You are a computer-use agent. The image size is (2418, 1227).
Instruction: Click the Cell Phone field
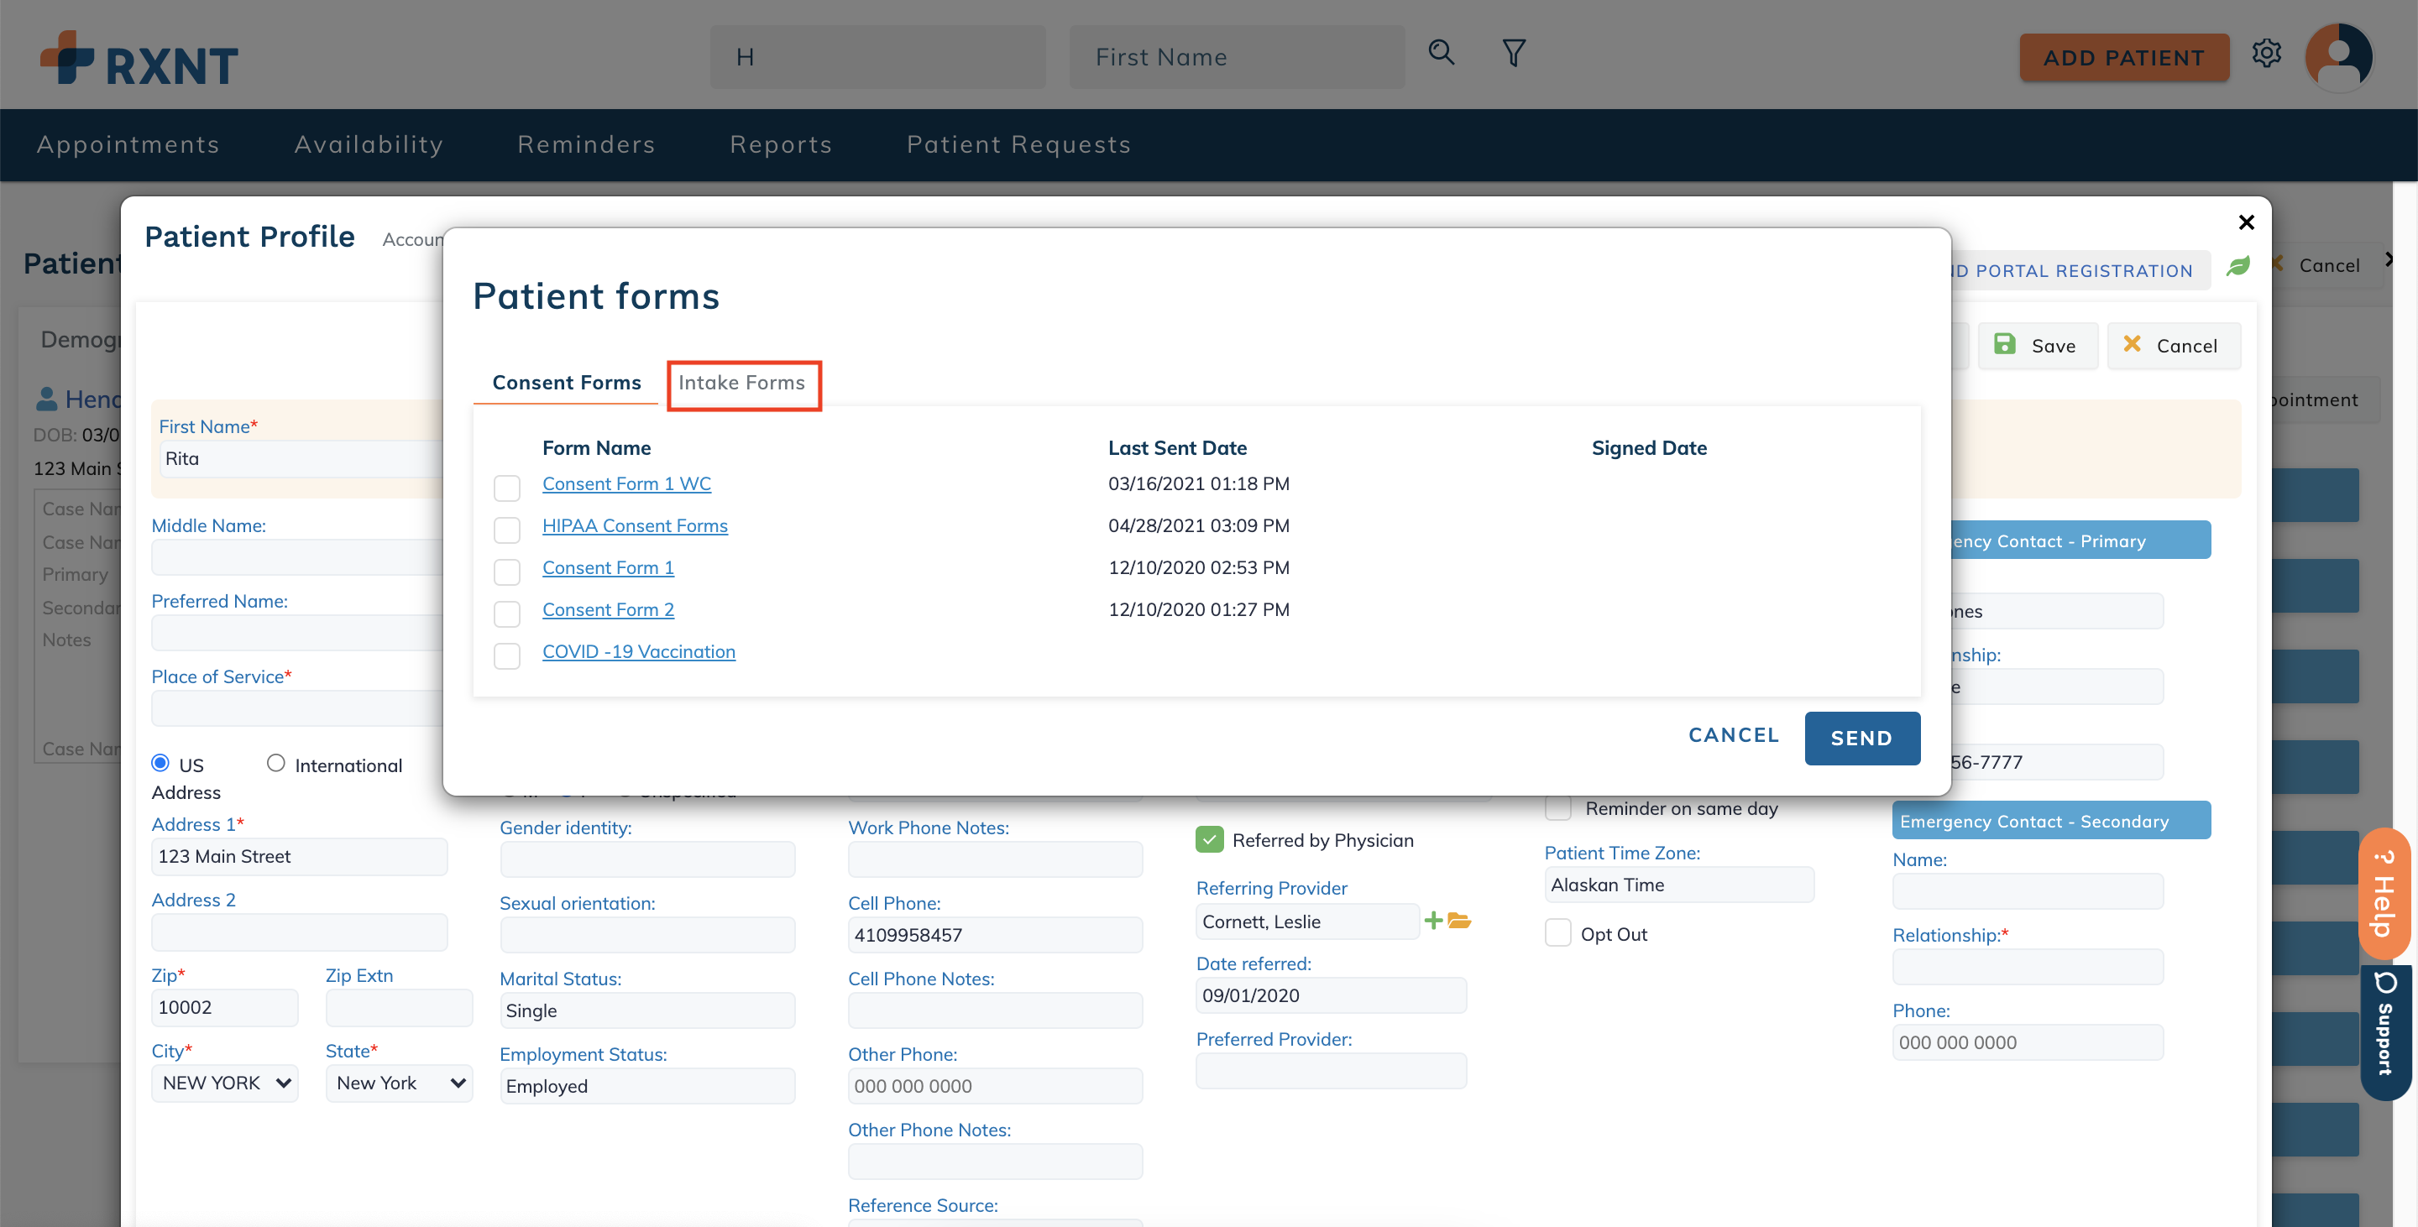995,934
